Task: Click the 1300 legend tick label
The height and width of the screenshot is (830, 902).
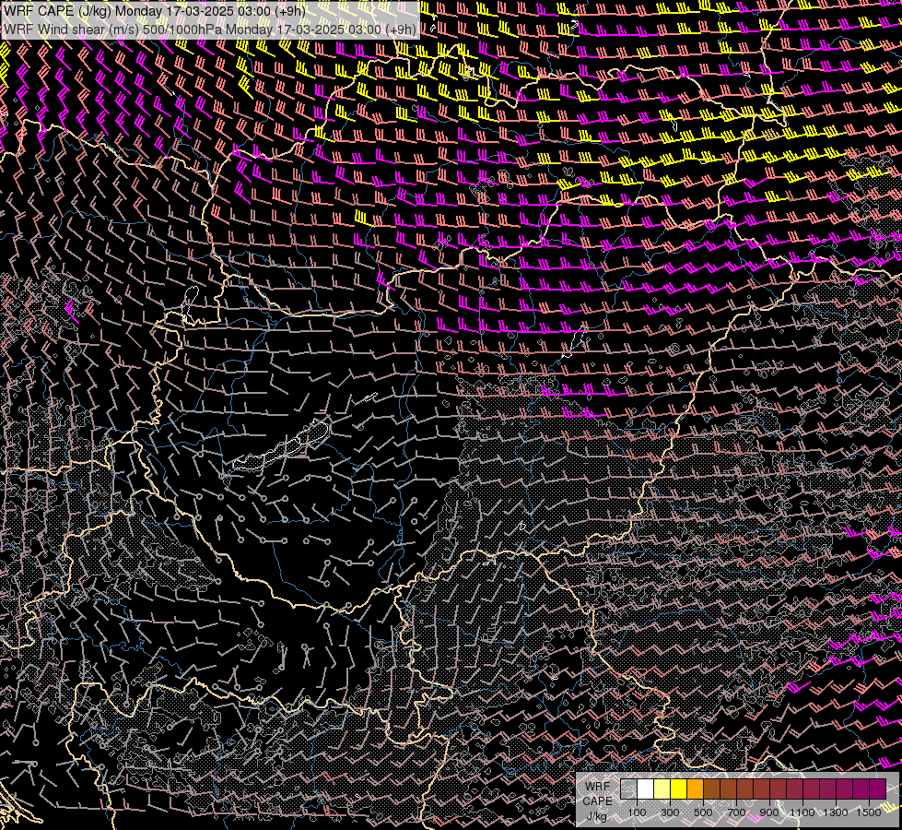Action: point(836,812)
